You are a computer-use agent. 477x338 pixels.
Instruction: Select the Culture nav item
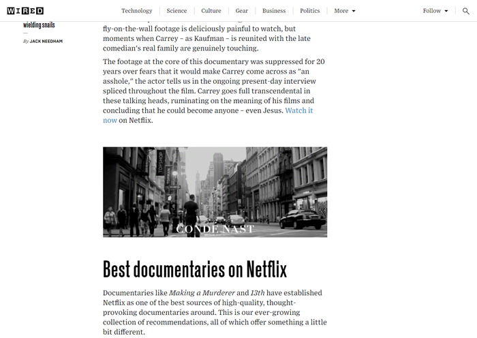[x=211, y=11]
